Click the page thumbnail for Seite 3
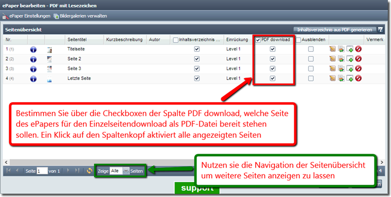391x197 pixels. coord(49,69)
